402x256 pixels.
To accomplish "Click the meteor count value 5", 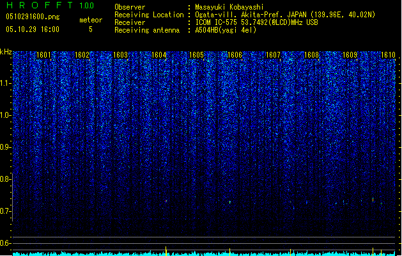I will (91, 29).
